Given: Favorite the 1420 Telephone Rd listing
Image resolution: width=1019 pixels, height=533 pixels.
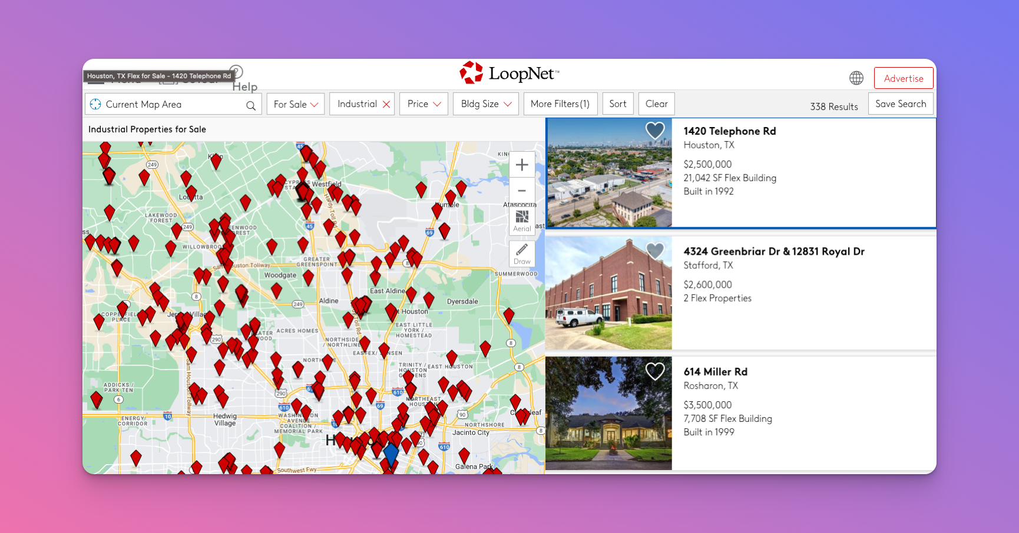Looking at the screenshot, I should [x=654, y=131].
